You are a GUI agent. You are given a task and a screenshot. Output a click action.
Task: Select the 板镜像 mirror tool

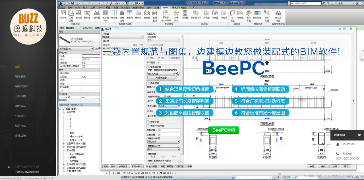click(114, 15)
